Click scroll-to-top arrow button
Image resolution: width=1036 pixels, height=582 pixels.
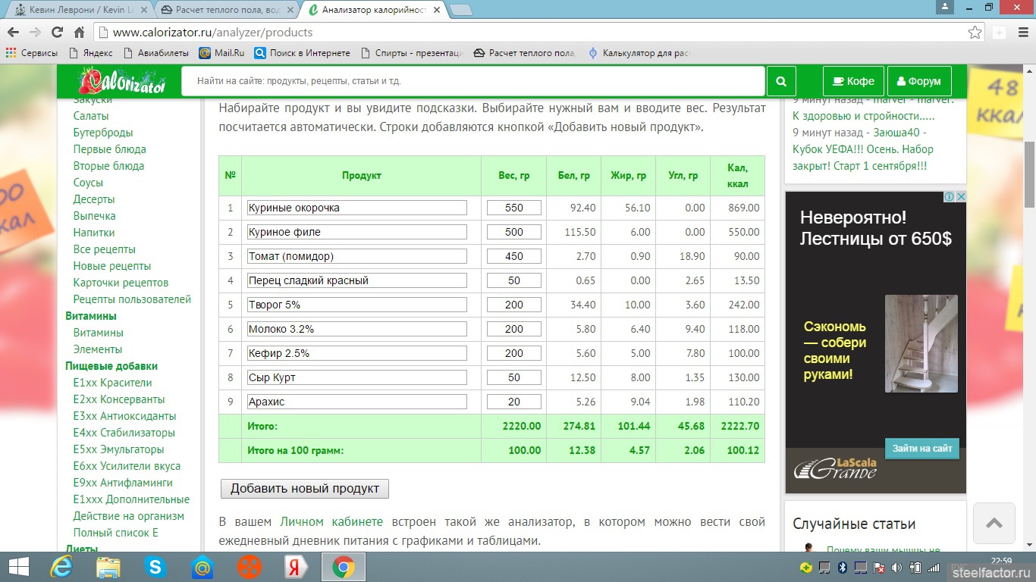(994, 523)
